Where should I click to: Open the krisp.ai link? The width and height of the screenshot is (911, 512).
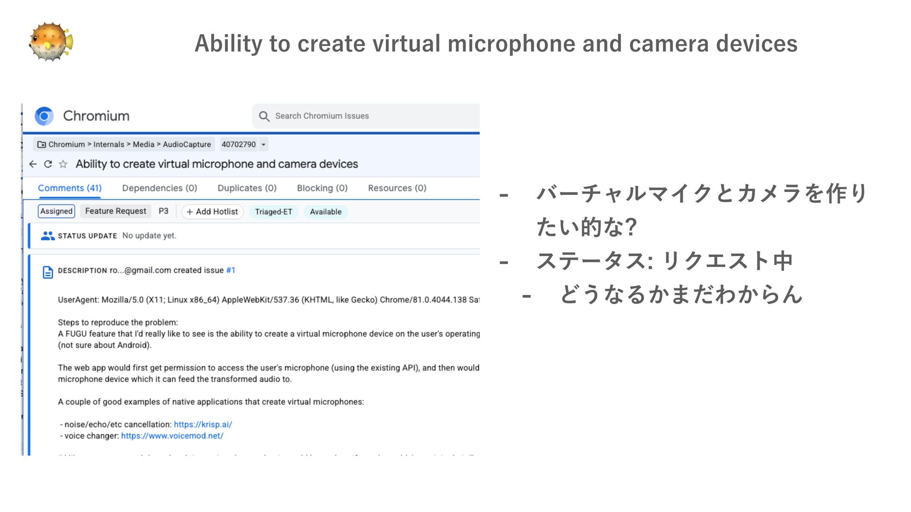[x=203, y=425]
